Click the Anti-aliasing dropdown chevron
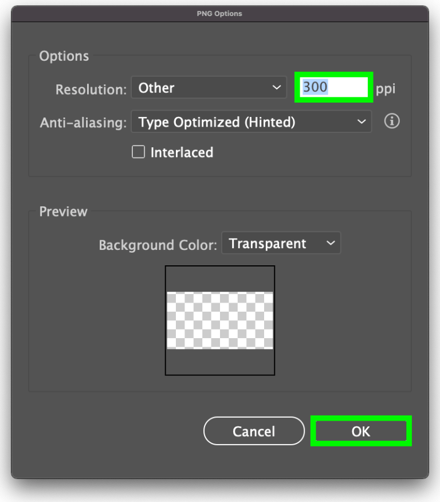Image resolution: width=440 pixels, height=502 pixels. click(362, 121)
